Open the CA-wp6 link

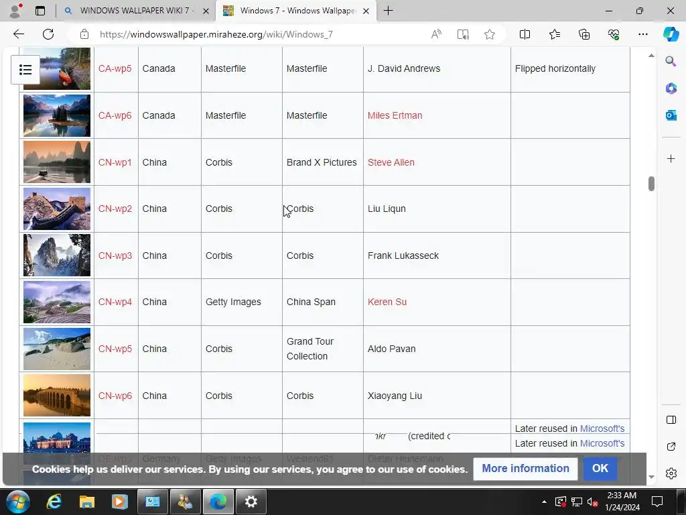[115, 115]
